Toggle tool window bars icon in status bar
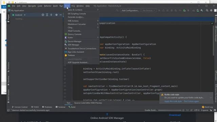 pyautogui.click(x=8, y=110)
